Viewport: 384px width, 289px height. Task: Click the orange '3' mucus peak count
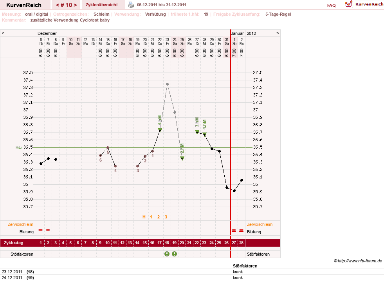[166, 217]
